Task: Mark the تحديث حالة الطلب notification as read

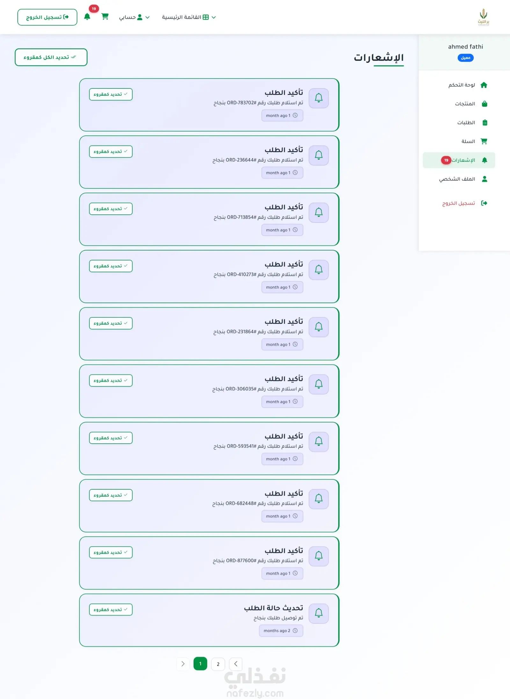Action: tap(111, 610)
